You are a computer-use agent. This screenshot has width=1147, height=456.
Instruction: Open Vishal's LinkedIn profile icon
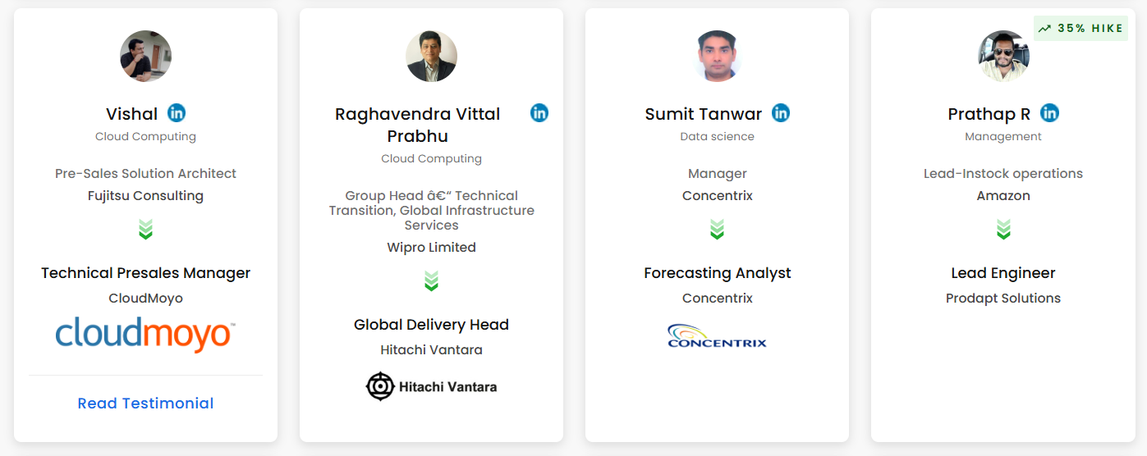pyautogui.click(x=177, y=113)
